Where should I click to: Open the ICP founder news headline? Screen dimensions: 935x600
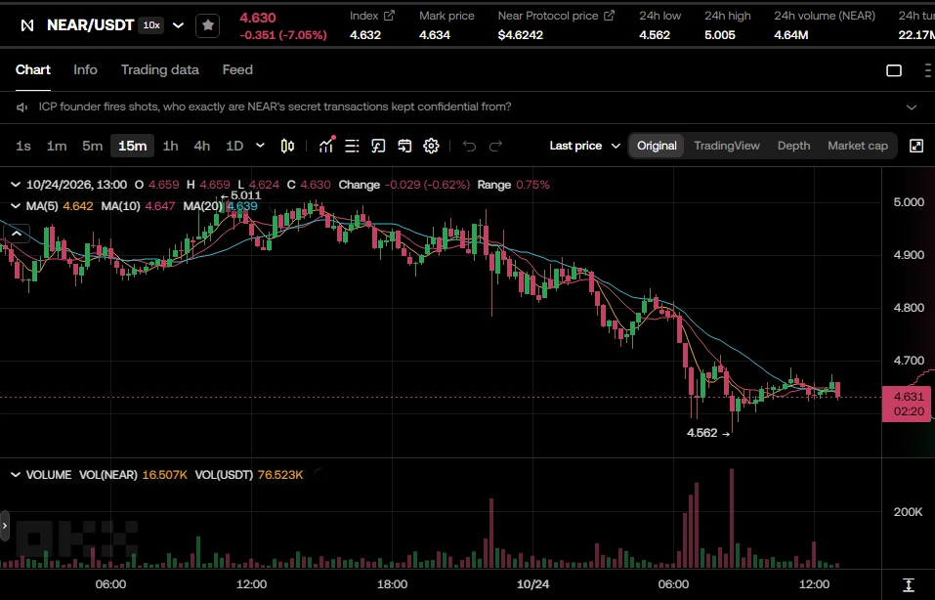tap(275, 107)
